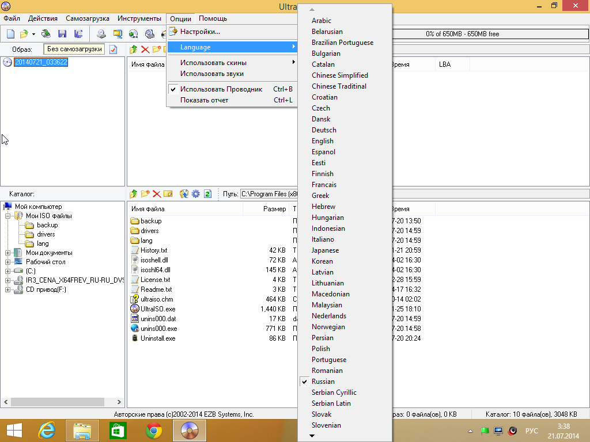Expand the Мои документы tree node

tap(7, 253)
